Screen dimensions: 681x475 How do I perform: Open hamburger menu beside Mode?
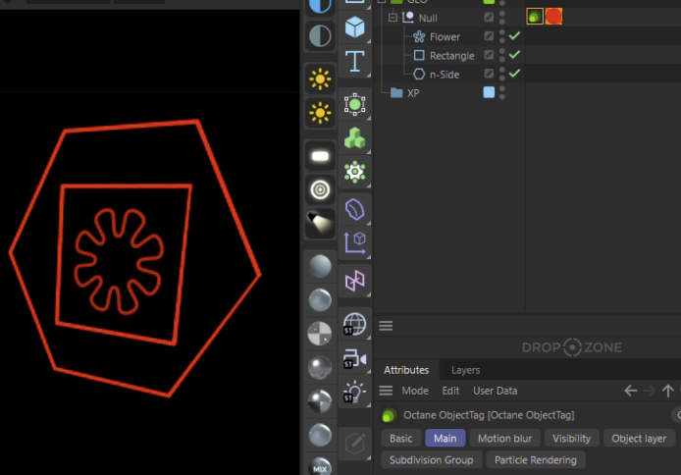[x=386, y=391]
